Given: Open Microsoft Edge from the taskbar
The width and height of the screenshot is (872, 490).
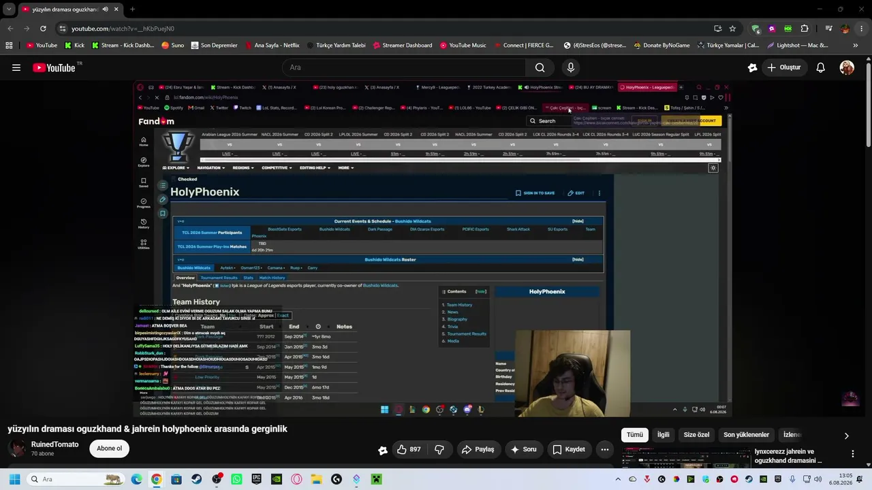Looking at the screenshot, I should click(x=136, y=479).
